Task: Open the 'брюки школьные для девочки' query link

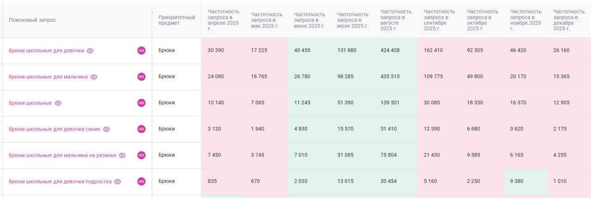Action: [x=47, y=51]
